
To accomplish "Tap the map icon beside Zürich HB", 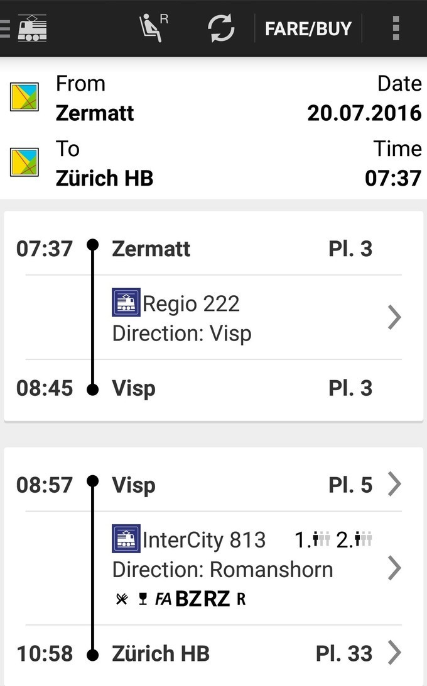I will tap(24, 162).
